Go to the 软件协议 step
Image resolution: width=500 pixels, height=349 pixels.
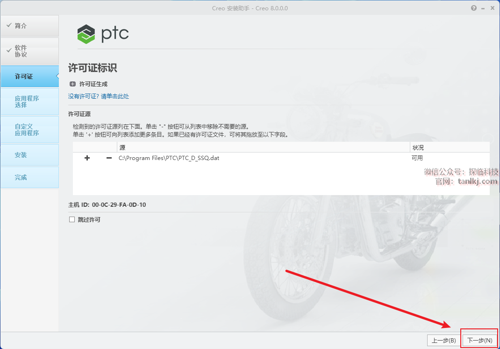[x=29, y=51]
